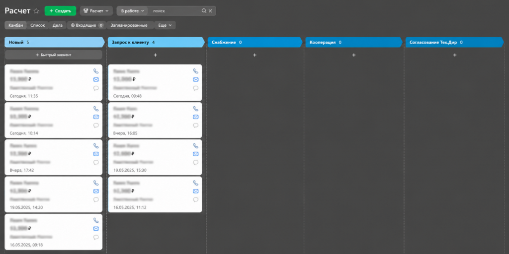Screen dimensions: 509x254
Task: Open chat on the 16.05.2025, 09:18 card
Action: [96, 237]
